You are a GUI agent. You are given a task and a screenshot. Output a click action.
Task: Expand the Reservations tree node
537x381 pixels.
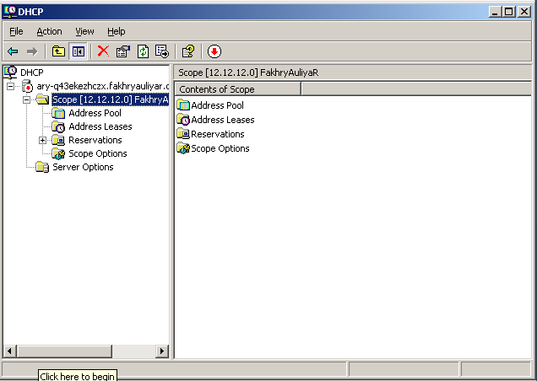(42, 140)
